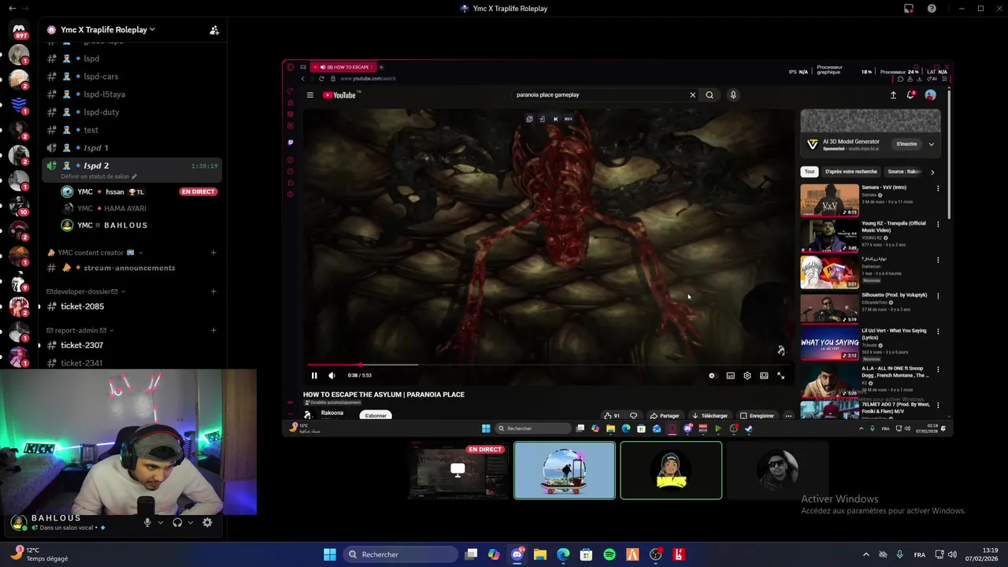Open the stream-announcements channel
The width and height of the screenshot is (1008, 567).
(129, 268)
